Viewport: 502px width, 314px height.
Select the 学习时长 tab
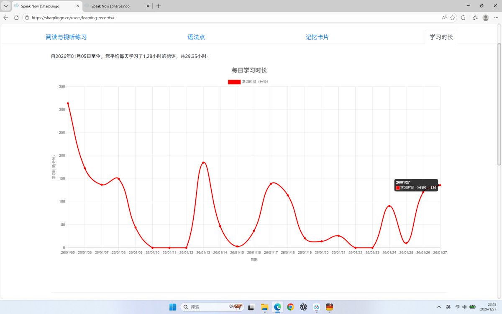pos(441,37)
